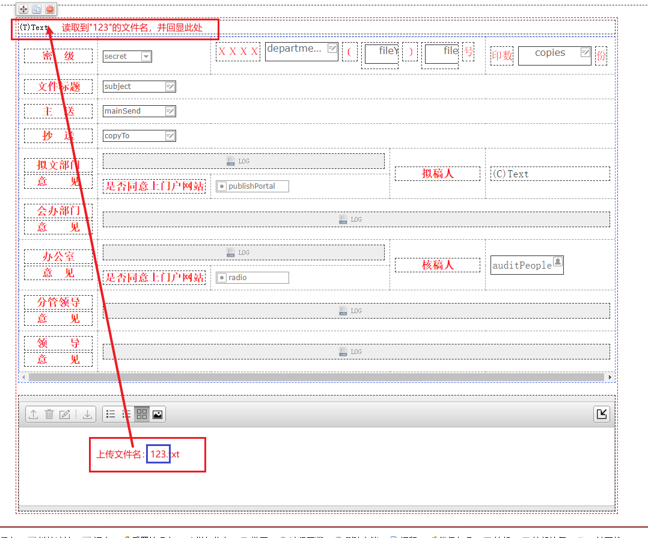
Task: Click the copyTo text field
Action: coord(139,135)
